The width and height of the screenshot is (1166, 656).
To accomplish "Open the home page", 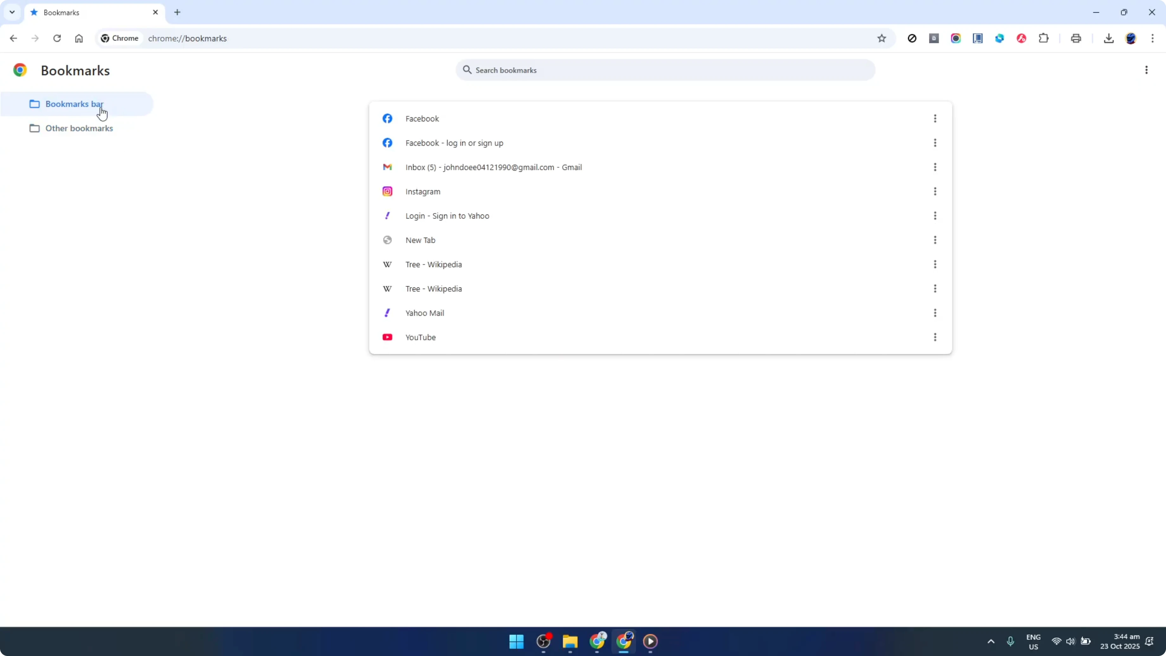I will tap(79, 38).
